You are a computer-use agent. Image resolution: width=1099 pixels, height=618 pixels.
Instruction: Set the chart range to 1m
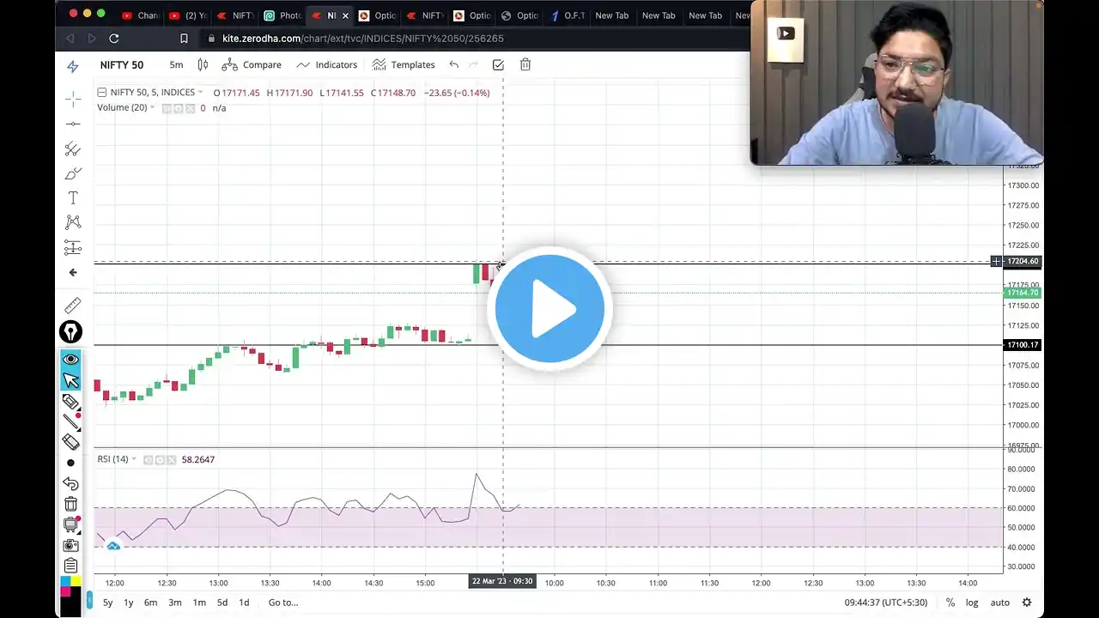[199, 603]
